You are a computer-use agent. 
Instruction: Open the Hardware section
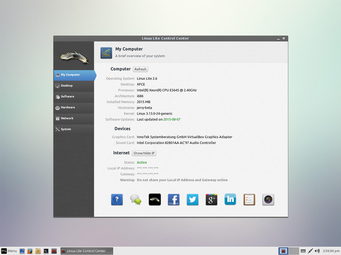click(74, 107)
